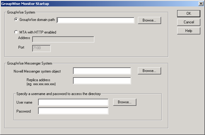Image resolution: width=205 pixels, height=135 pixels.
Task: Cancel the Monitor Startup dialog
Action: (x=189, y=22)
